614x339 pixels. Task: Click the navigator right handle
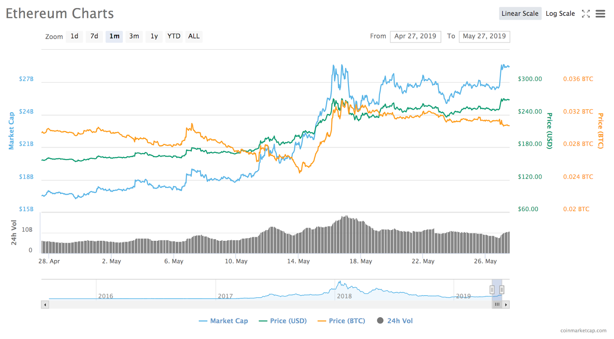(502, 290)
